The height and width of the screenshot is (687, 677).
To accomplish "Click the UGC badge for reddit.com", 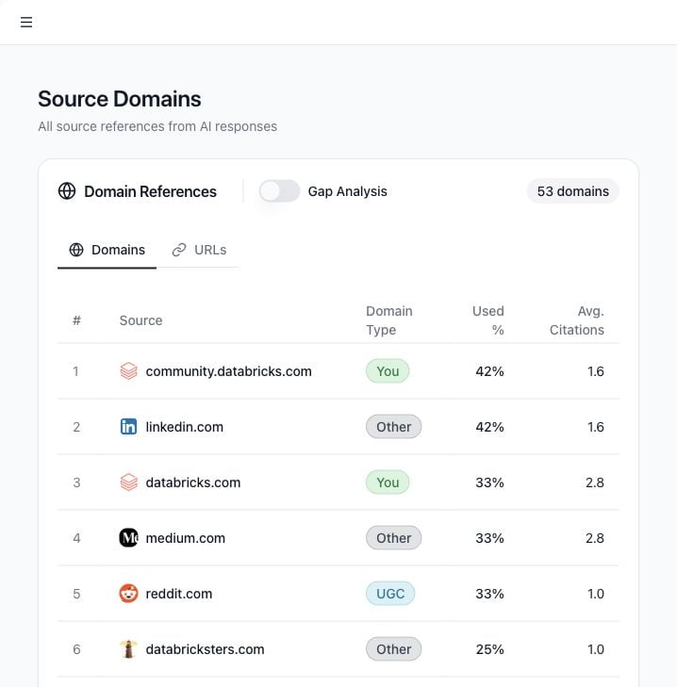I will 390,594.
